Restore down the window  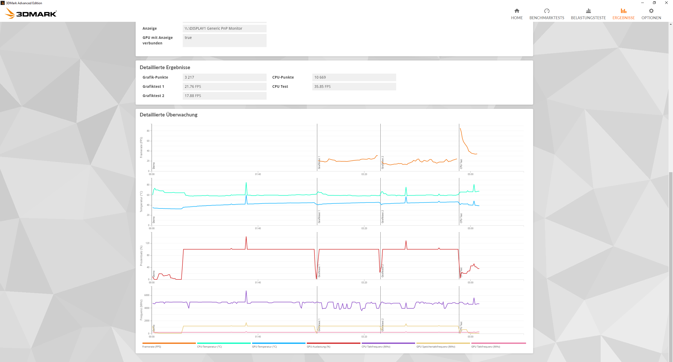point(654,3)
